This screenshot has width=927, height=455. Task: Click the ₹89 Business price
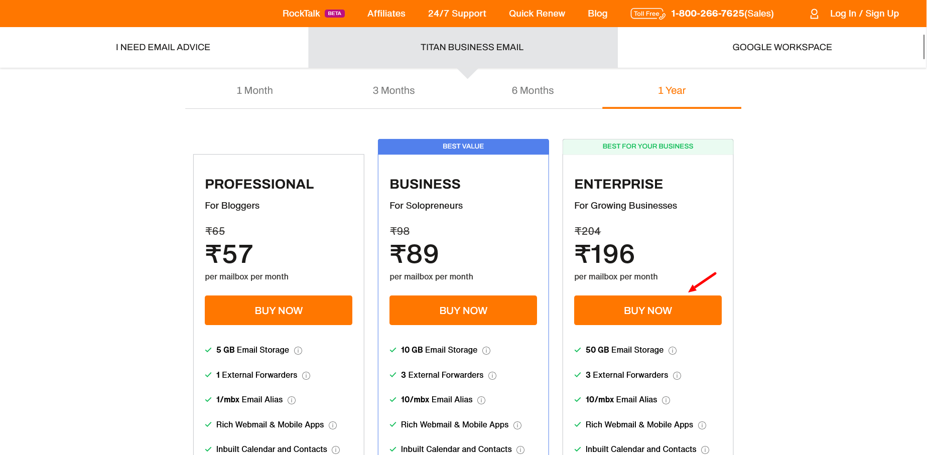(x=414, y=254)
